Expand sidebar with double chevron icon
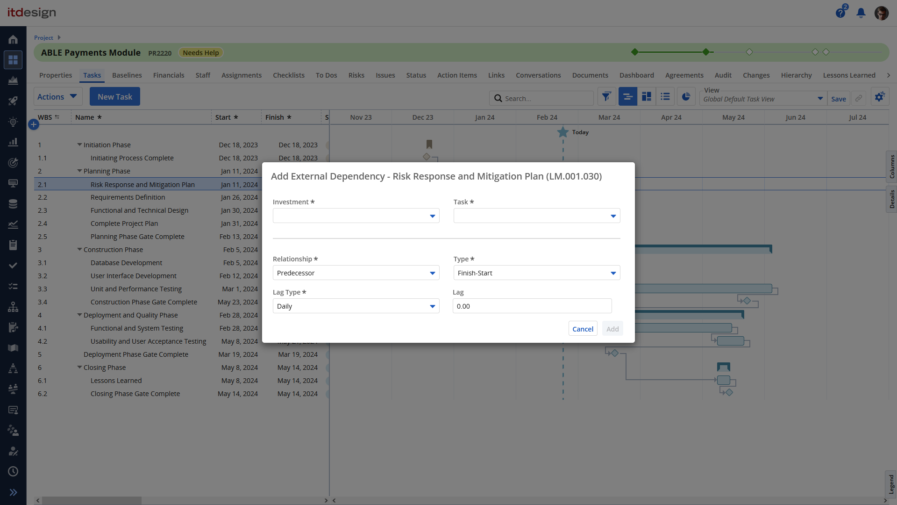Screen dimensions: 897x505 13,492
